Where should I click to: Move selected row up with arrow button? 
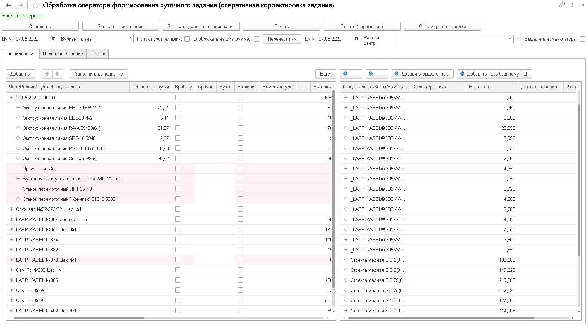click(x=47, y=74)
